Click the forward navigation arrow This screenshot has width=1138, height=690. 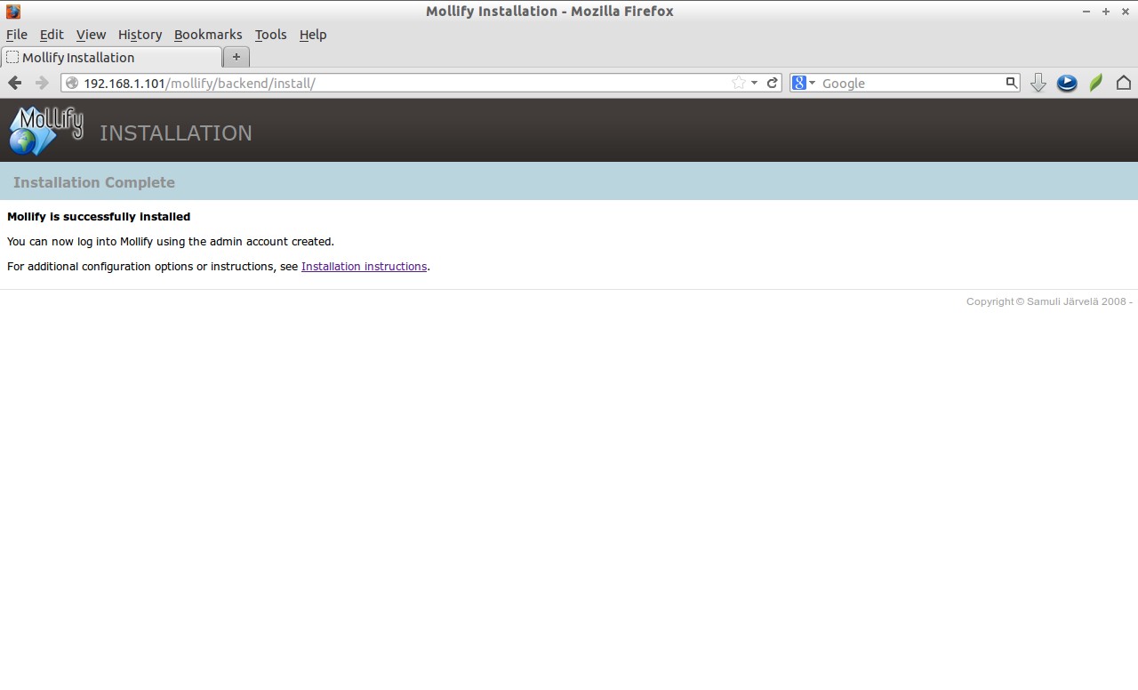pos(41,83)
